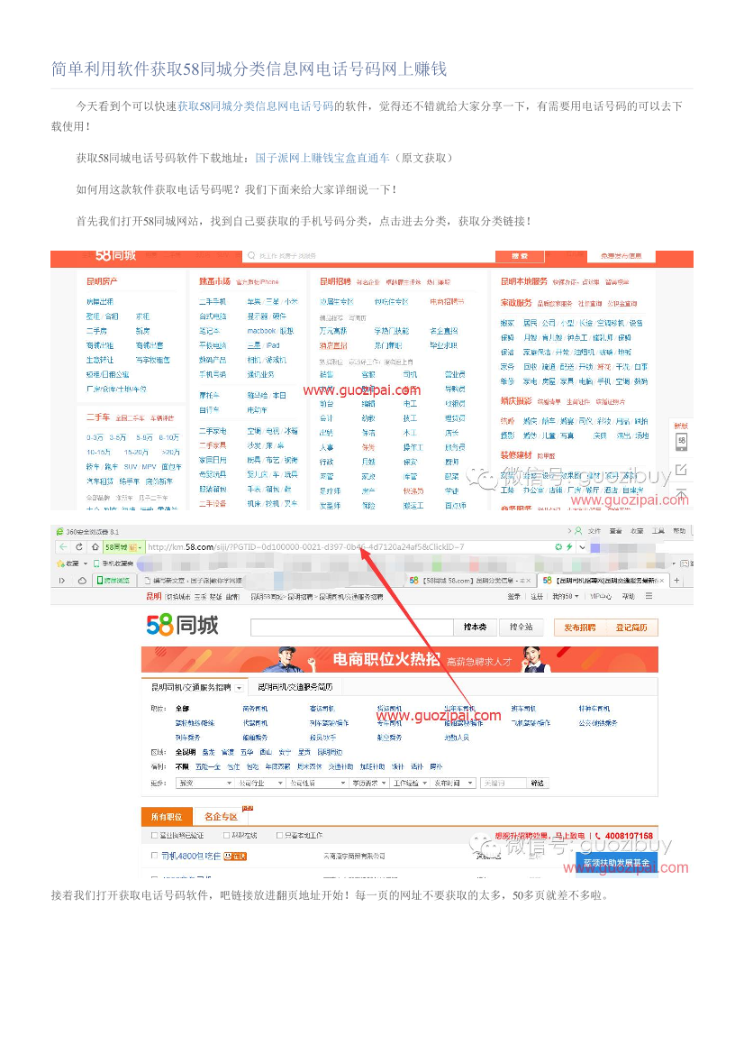Image resolution: width=744 pixels, height=1054 pixels.
Task: Click the orange search button on 58 homepage
Action: [x=520, y=256]
